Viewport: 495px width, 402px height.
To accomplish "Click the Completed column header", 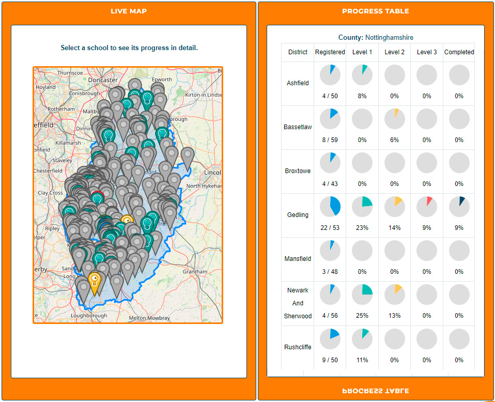I will pos(459,52).
